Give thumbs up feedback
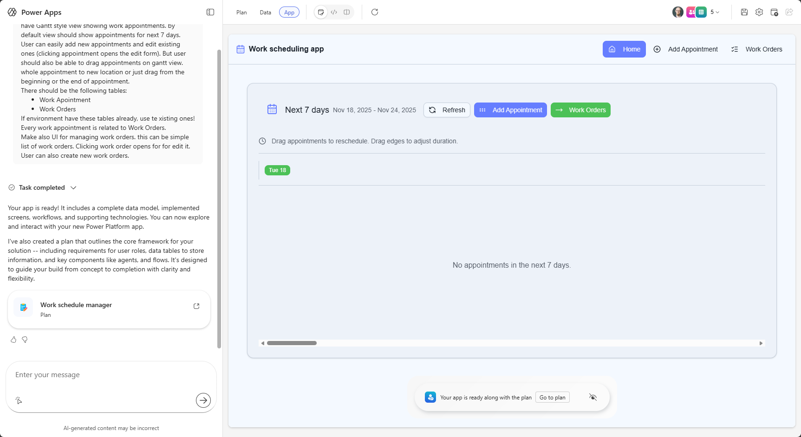Screen dimensions: 801x437 coord(13,340)
